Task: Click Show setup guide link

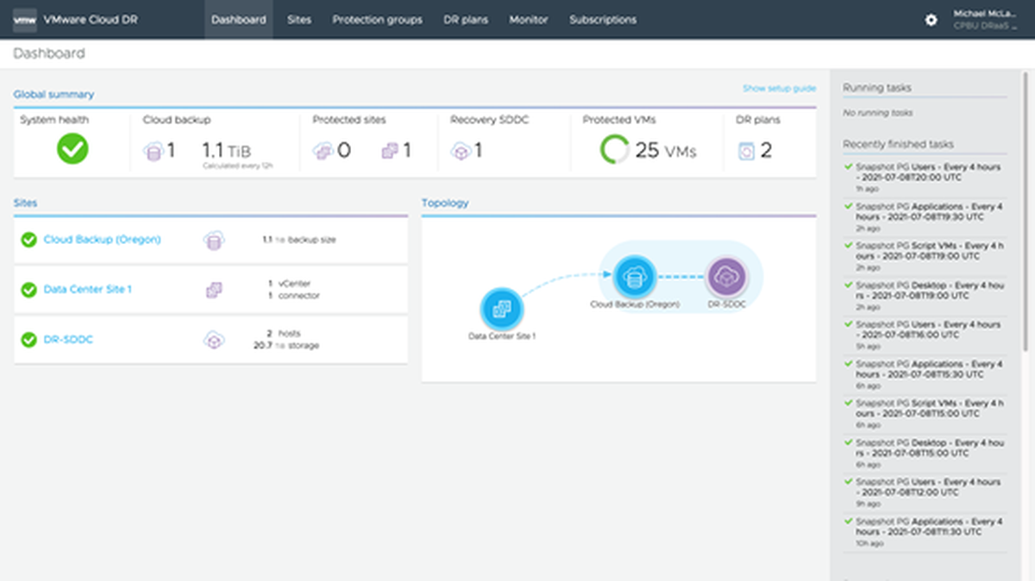Action: 779,89
